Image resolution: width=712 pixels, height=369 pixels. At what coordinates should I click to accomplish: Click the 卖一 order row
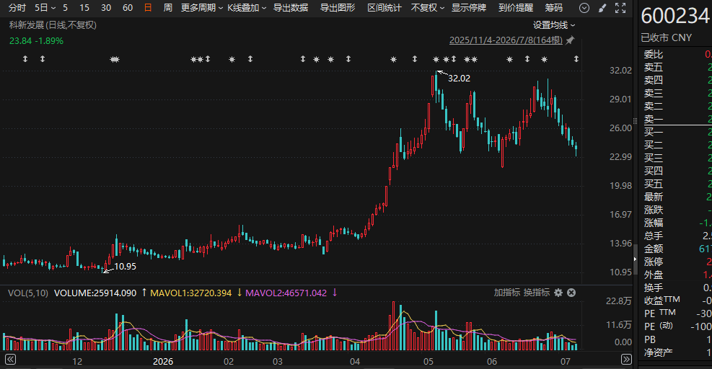pos(676,119)
